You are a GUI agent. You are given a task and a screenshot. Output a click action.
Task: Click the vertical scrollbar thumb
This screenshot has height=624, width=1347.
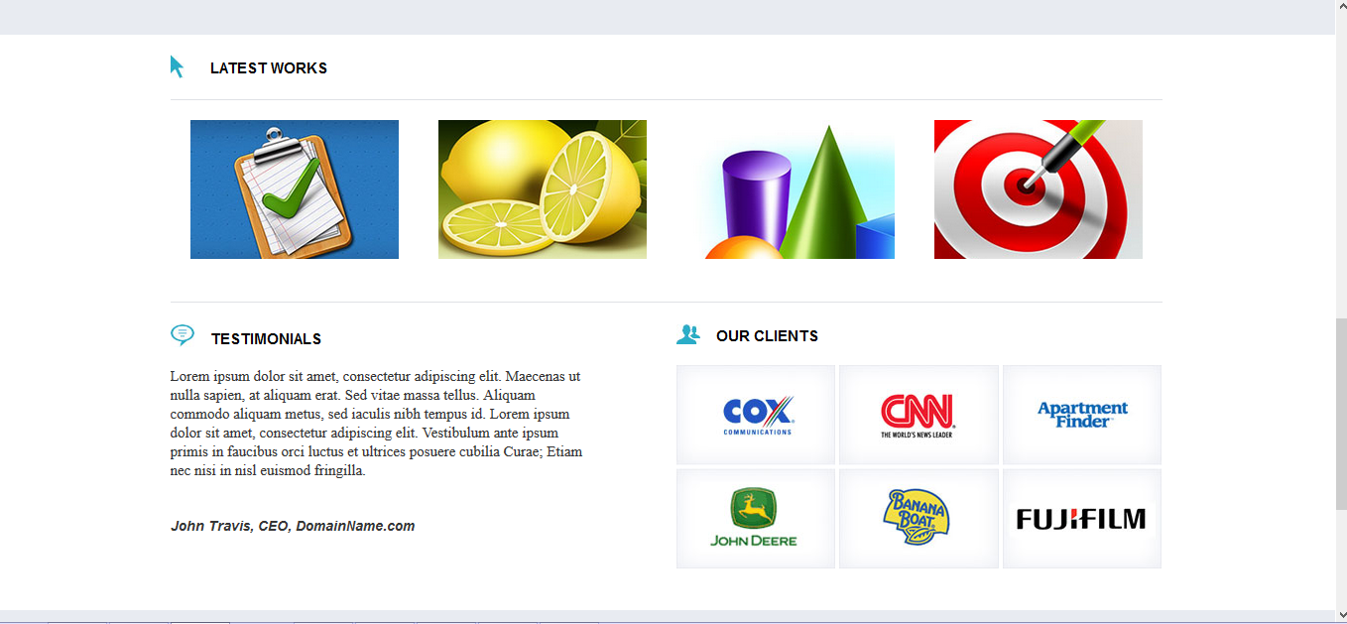[1341, 414]
